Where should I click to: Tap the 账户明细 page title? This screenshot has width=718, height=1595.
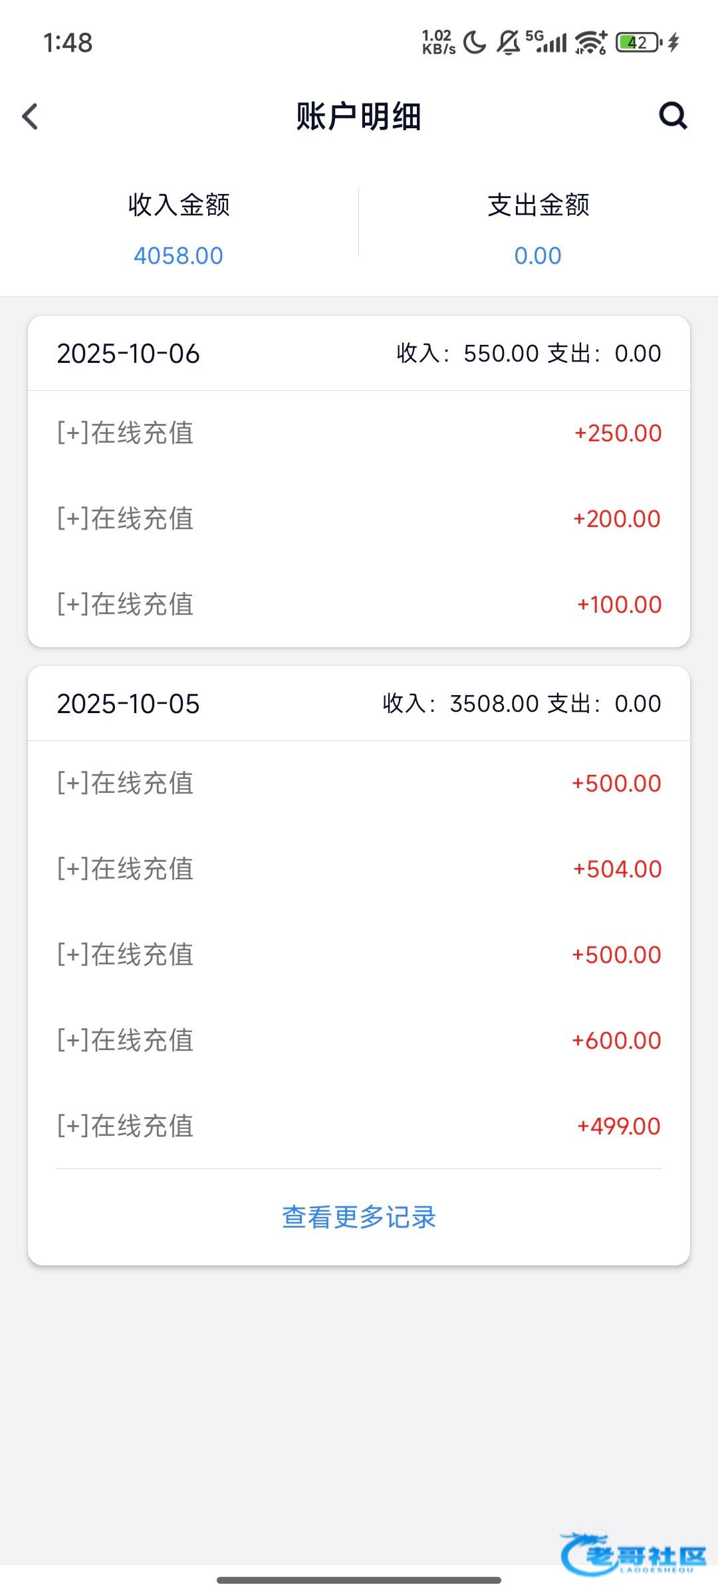(359, 116)
